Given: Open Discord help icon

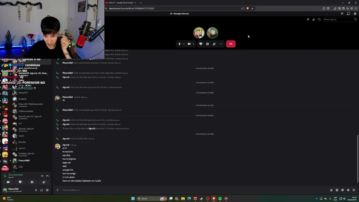Looking at the screenshot, I should pos(355,13).
